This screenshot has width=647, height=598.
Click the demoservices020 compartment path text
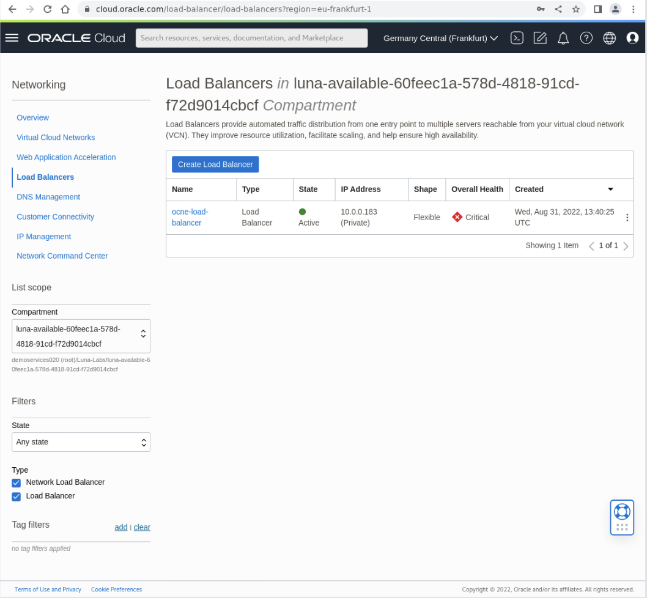pyautogui.click(x=81, y=364)
